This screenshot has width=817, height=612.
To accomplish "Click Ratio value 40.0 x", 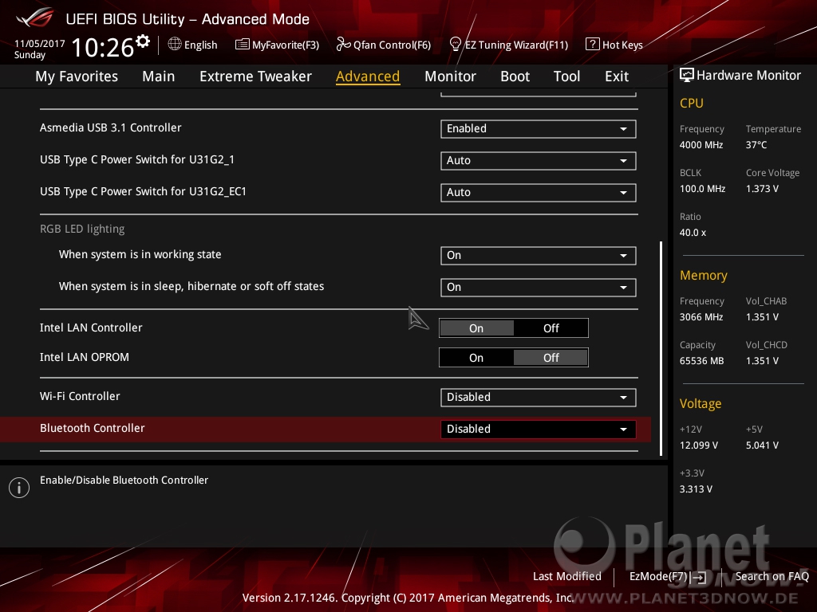I will [693, 233].
